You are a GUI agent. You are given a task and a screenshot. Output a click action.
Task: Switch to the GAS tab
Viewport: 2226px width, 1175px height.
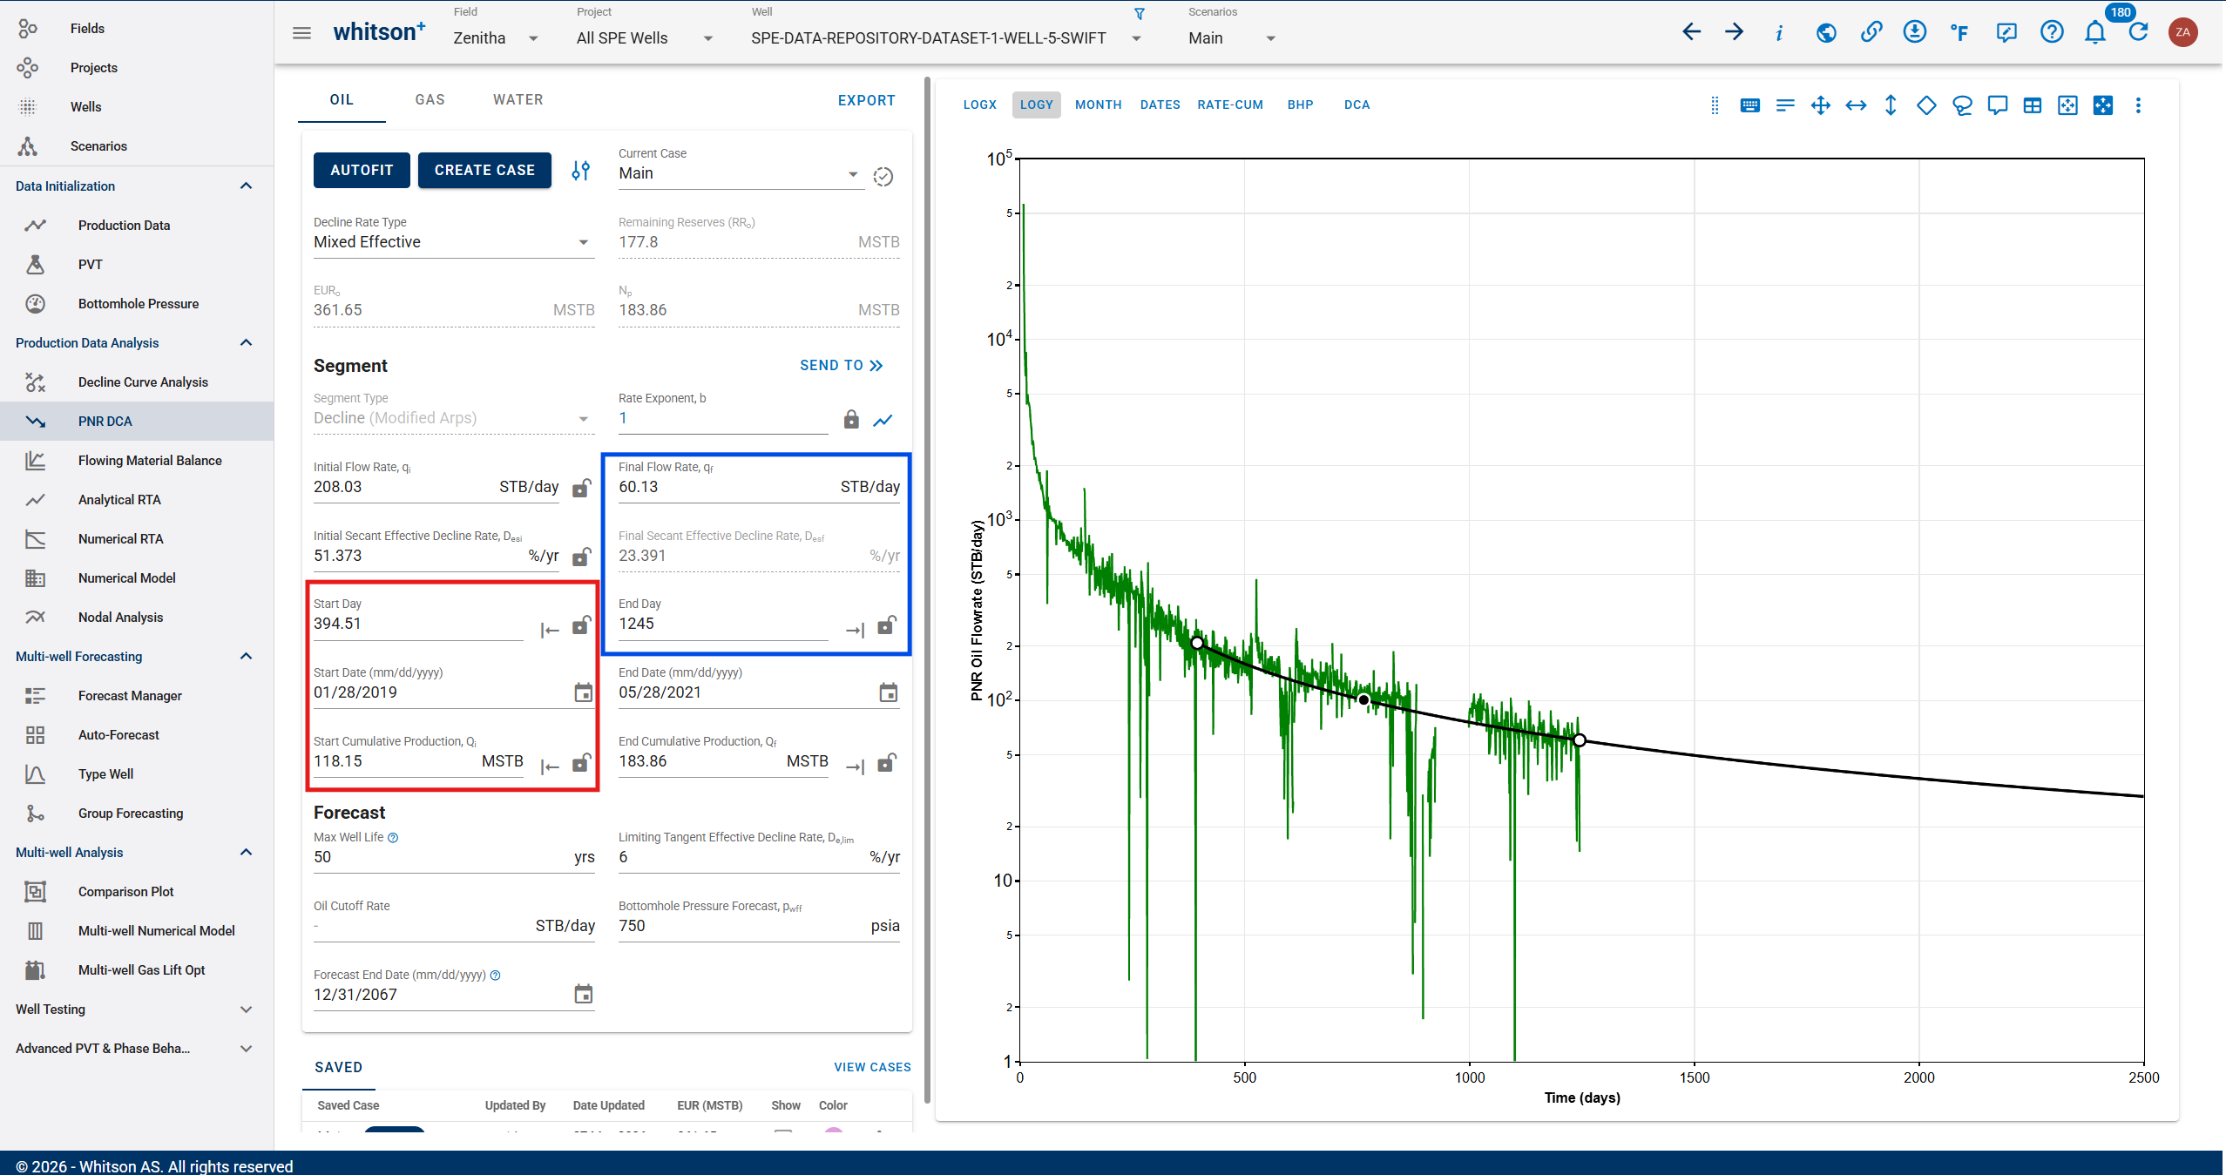pos(430,100)
